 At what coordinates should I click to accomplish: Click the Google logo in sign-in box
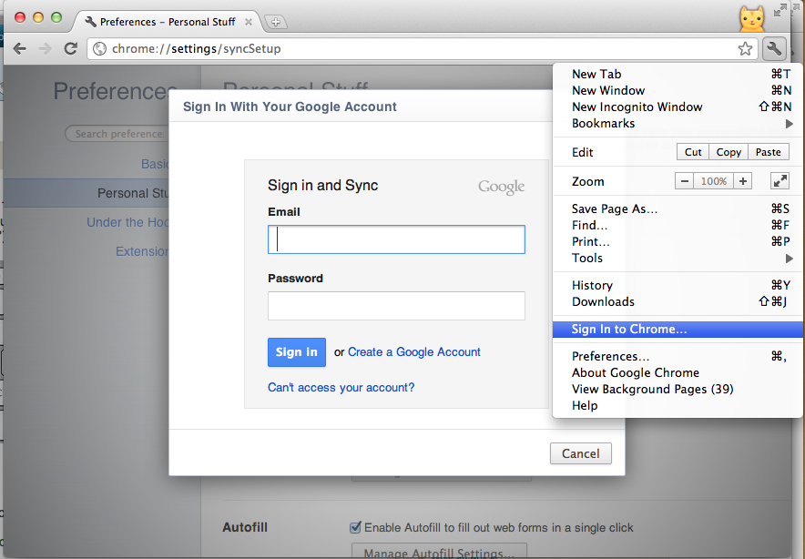pos(501,187)
